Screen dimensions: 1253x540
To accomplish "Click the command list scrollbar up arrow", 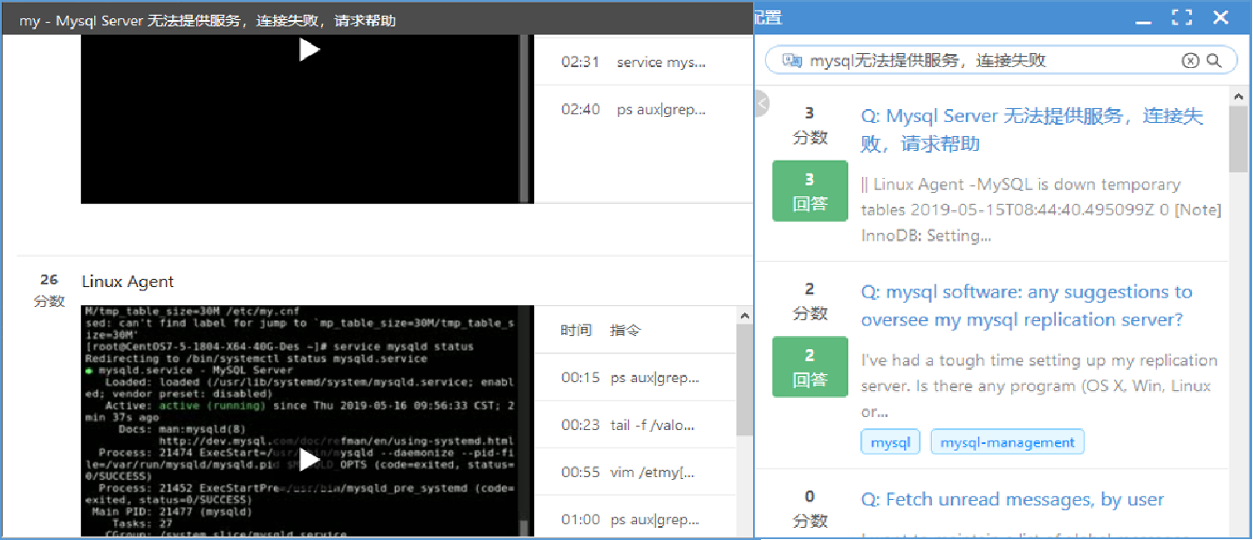I will (744, 315).
